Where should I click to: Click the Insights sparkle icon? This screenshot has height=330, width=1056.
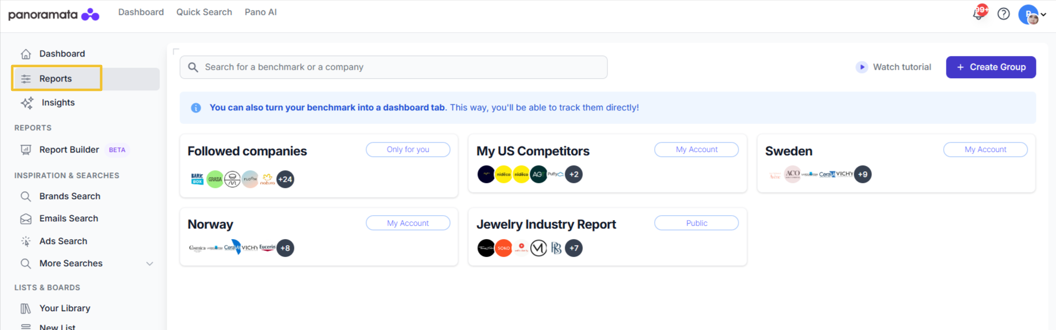tap(27, 103)
